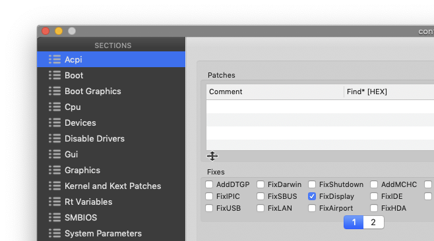Viewport: 434px width, 241px height.
Task: Switch to Fixes page 1
Action: tap(354, 222)
